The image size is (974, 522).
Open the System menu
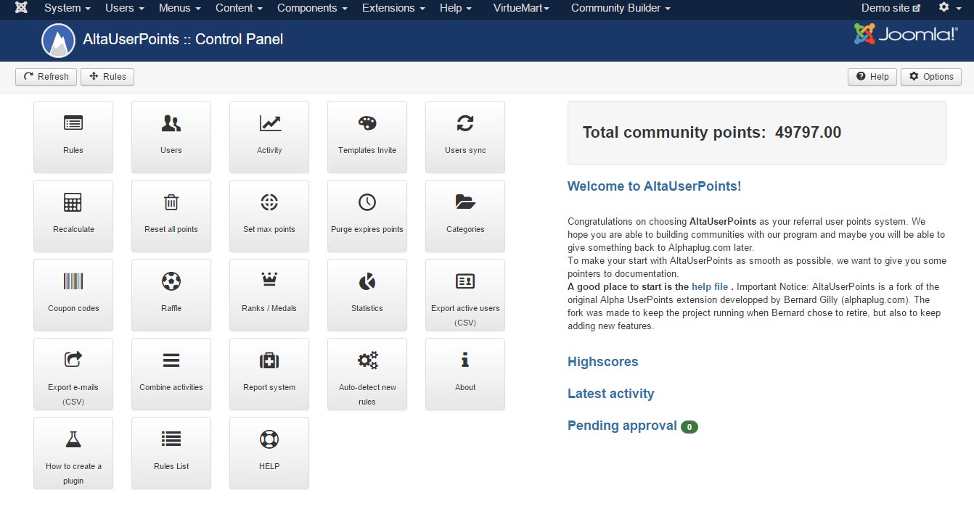click(x=67, y=8)
